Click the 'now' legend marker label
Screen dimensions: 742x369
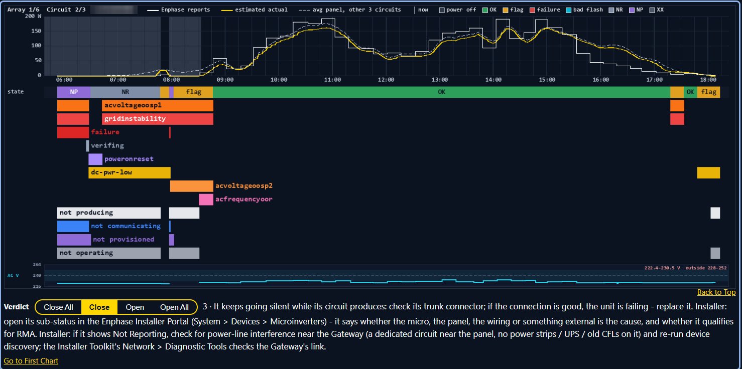pos(423,10)
